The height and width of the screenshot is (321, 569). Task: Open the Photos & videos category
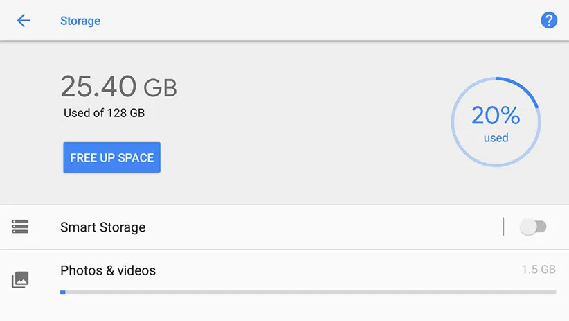[108, 270]
